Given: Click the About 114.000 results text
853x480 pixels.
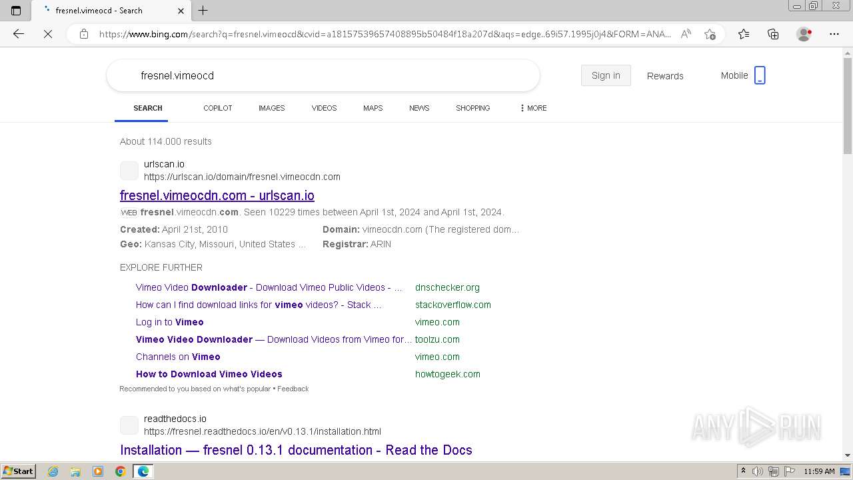Looking at the screenshot, I should (x=166, y=141).
